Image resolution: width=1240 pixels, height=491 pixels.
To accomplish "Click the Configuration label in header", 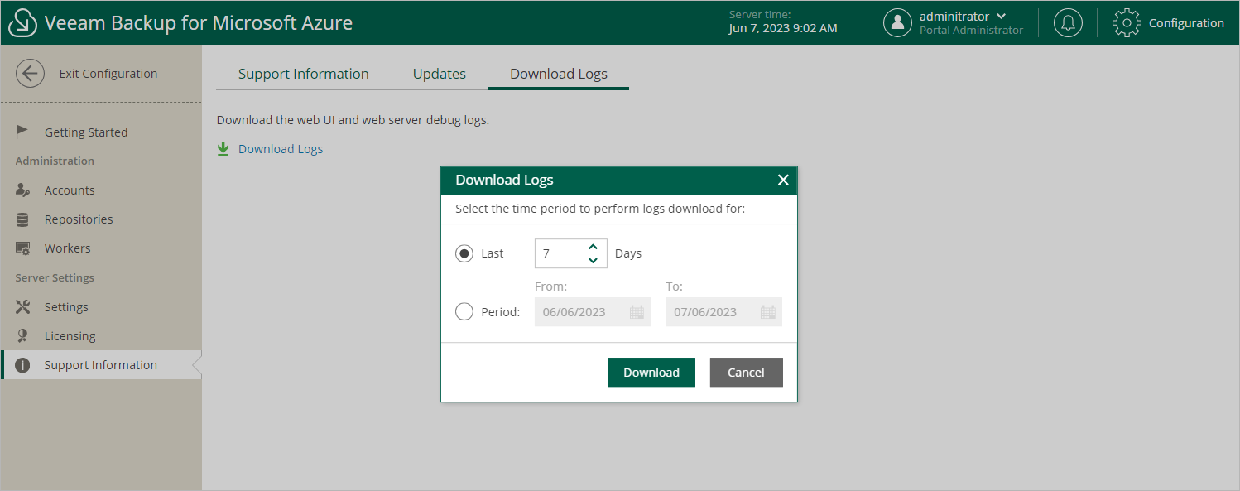I will click(x=1186, y=23).
